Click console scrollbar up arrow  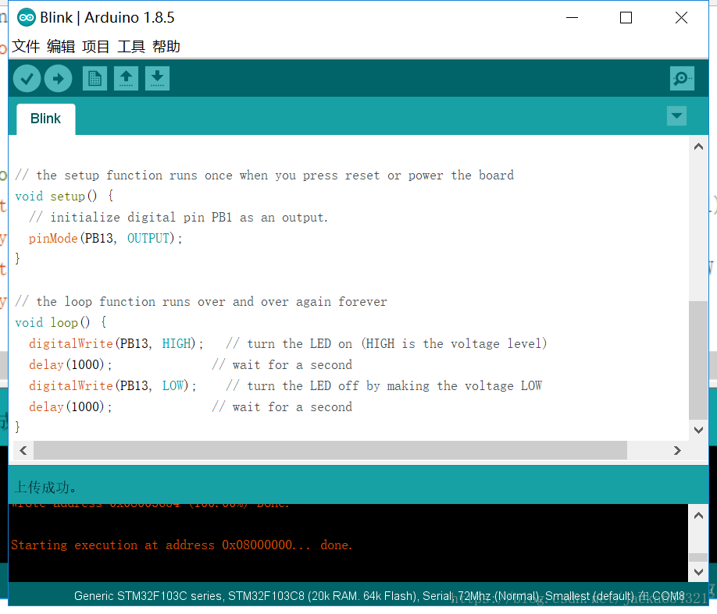pos(698,516)
